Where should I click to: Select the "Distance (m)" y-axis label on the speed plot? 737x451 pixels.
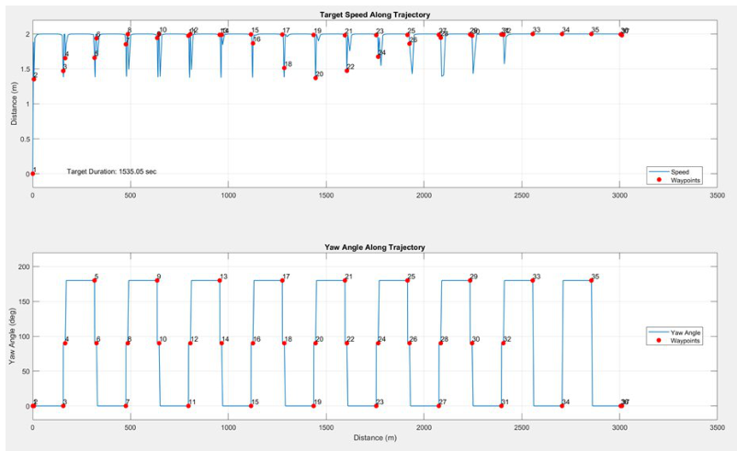tap(14, 104)
